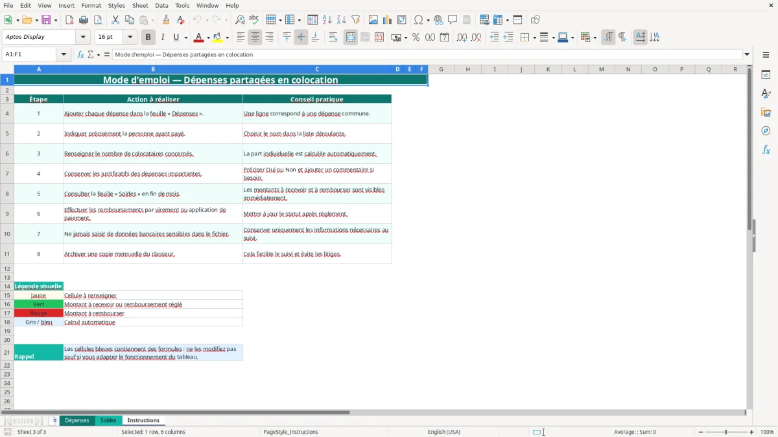The height and width of the screenshot is (437, 778).
Task: Toggle Align Left
Action: coord(241,37)
